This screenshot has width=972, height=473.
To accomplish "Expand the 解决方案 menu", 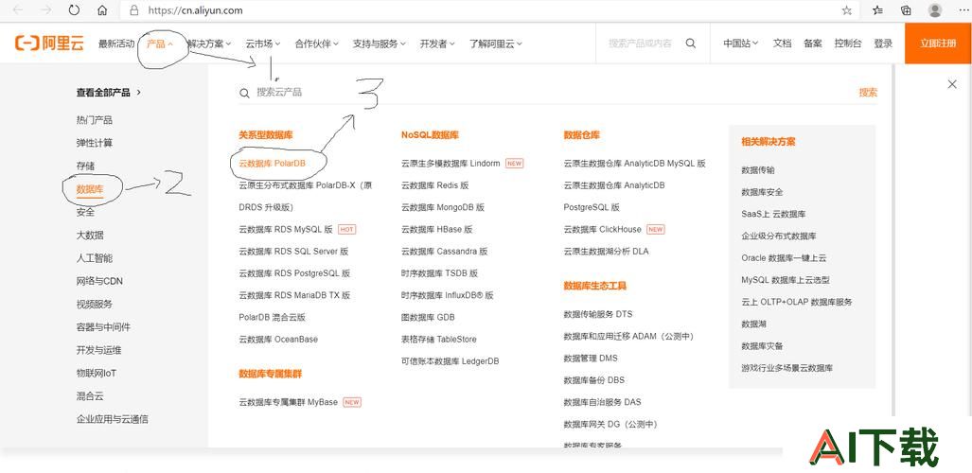I will pyautogui.click(x=209, y=44).
